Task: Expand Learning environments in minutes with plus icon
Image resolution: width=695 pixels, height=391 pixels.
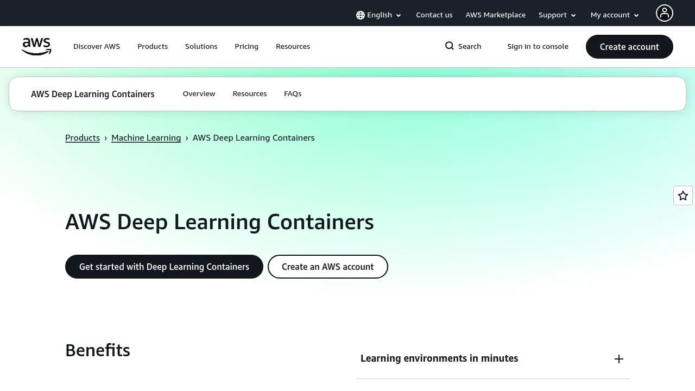Action: (x=619, y=359)
